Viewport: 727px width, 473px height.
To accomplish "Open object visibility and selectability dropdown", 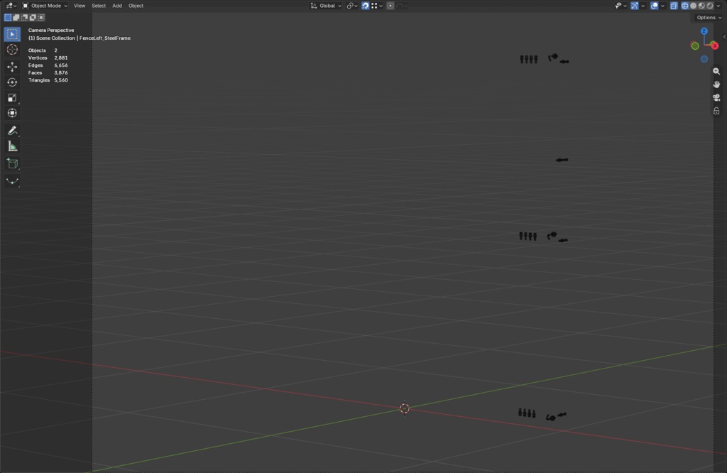I will (621, 6).
